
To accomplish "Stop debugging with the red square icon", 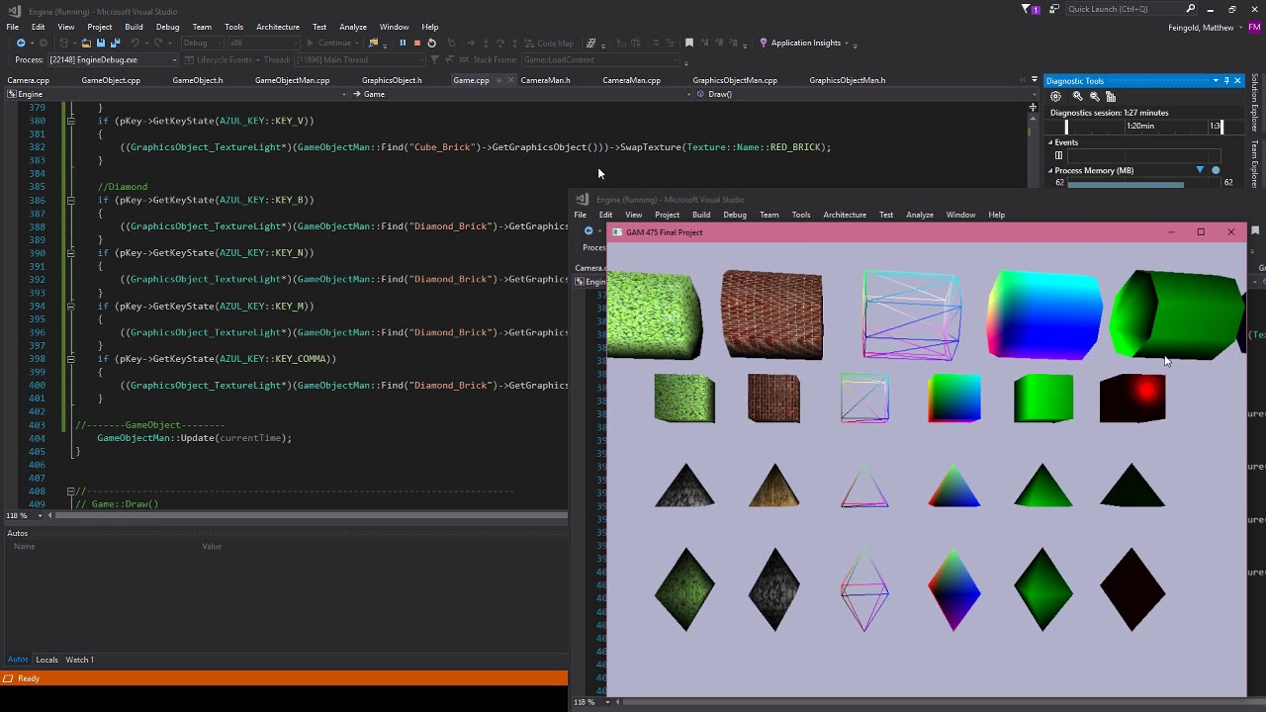I will coord(416,43).
